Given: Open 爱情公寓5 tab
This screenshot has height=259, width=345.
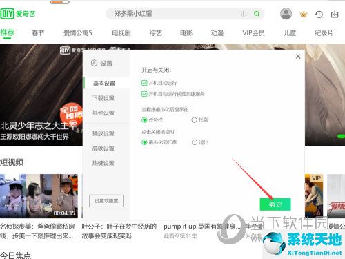Looking at the screenshot, I should pyautogui.click(x=78, y=33).
